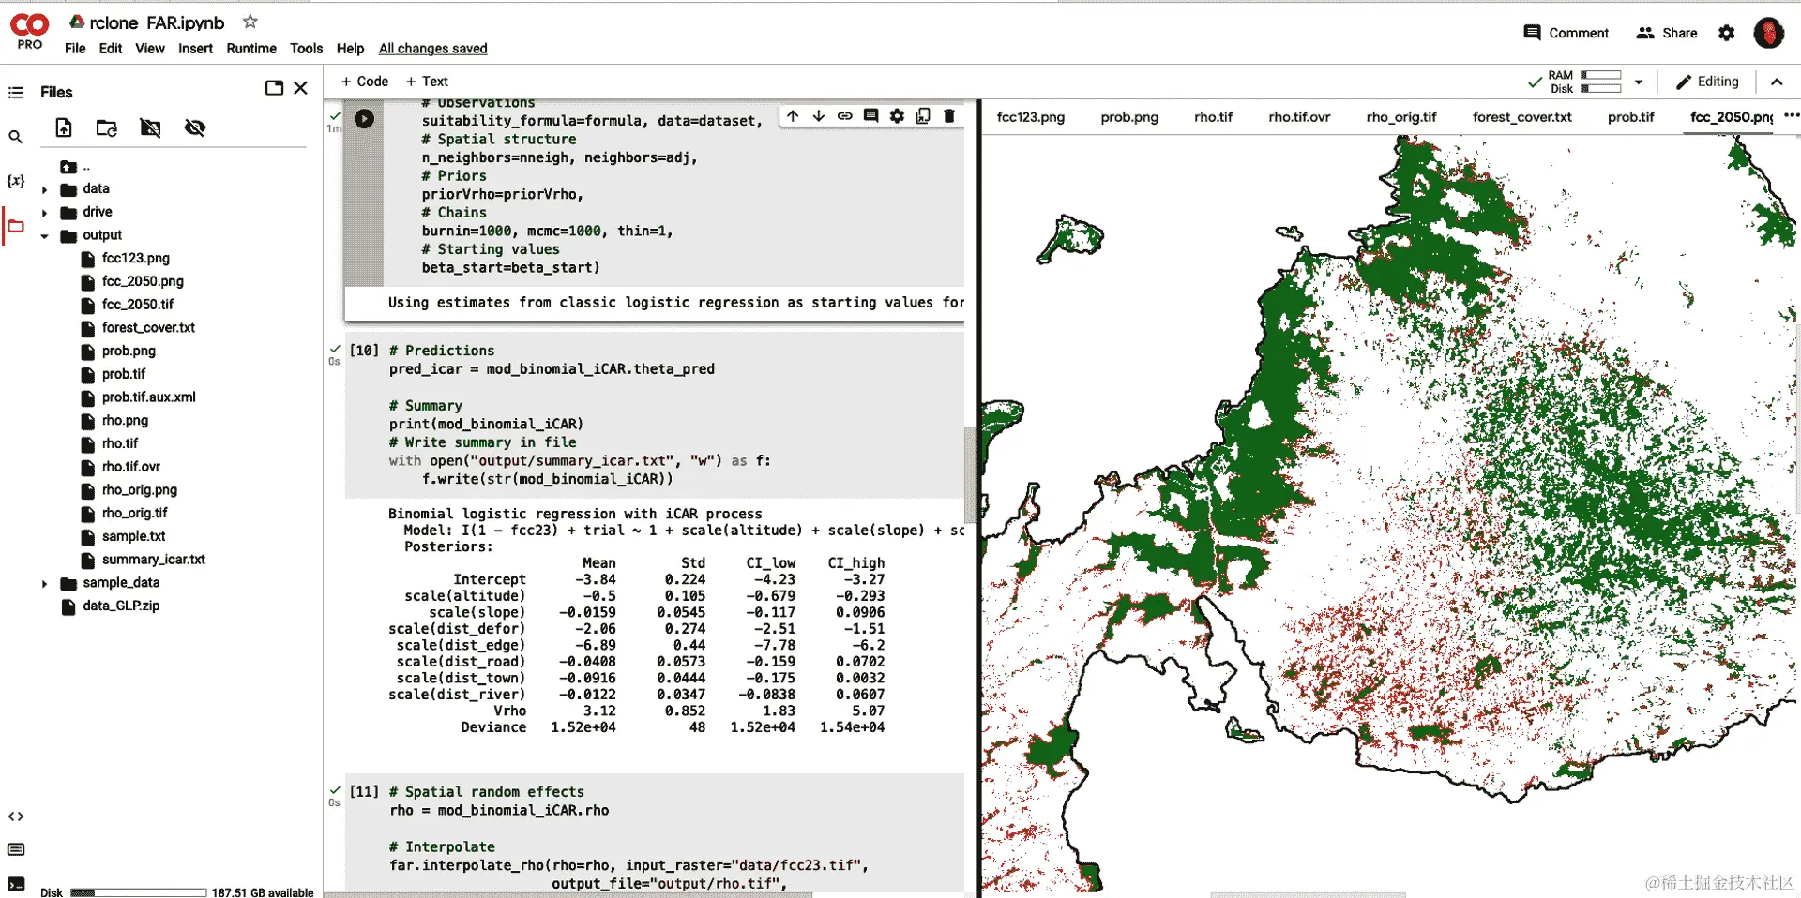The image size is (1801, 898).
Task: Expand the drive folder
Action: click(x=44, y=213)
